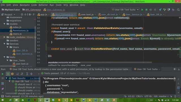Show VCS history with the clock icon
The height and width of the screenshot is (102, 181).
tap(169, 10)
